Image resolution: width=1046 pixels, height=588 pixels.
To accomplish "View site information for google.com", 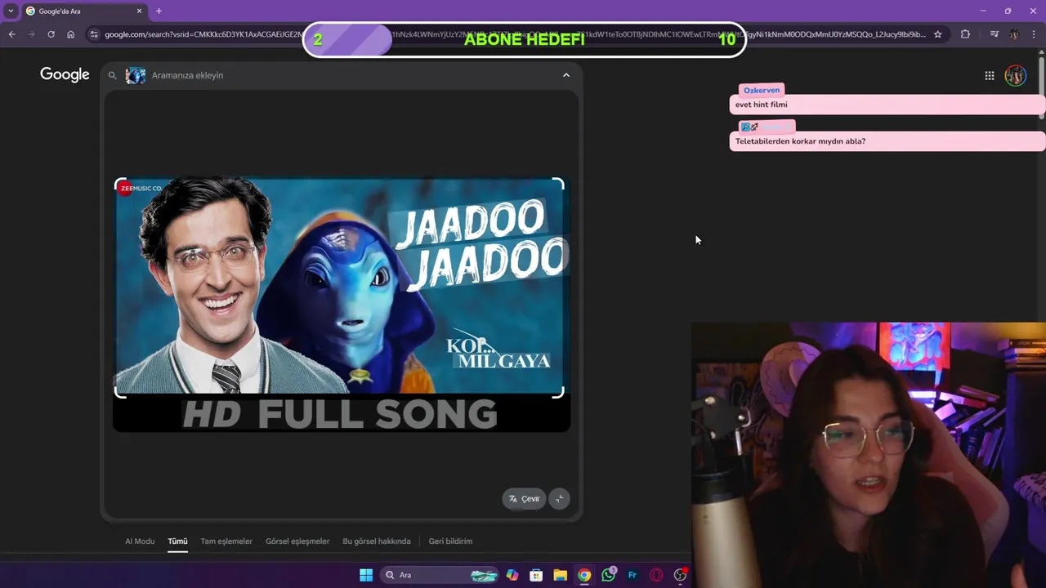I will 94,34.
